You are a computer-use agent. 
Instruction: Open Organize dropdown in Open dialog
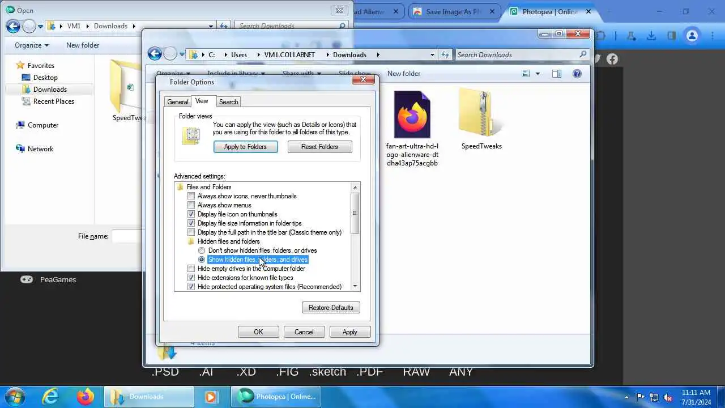click(32, 45)
